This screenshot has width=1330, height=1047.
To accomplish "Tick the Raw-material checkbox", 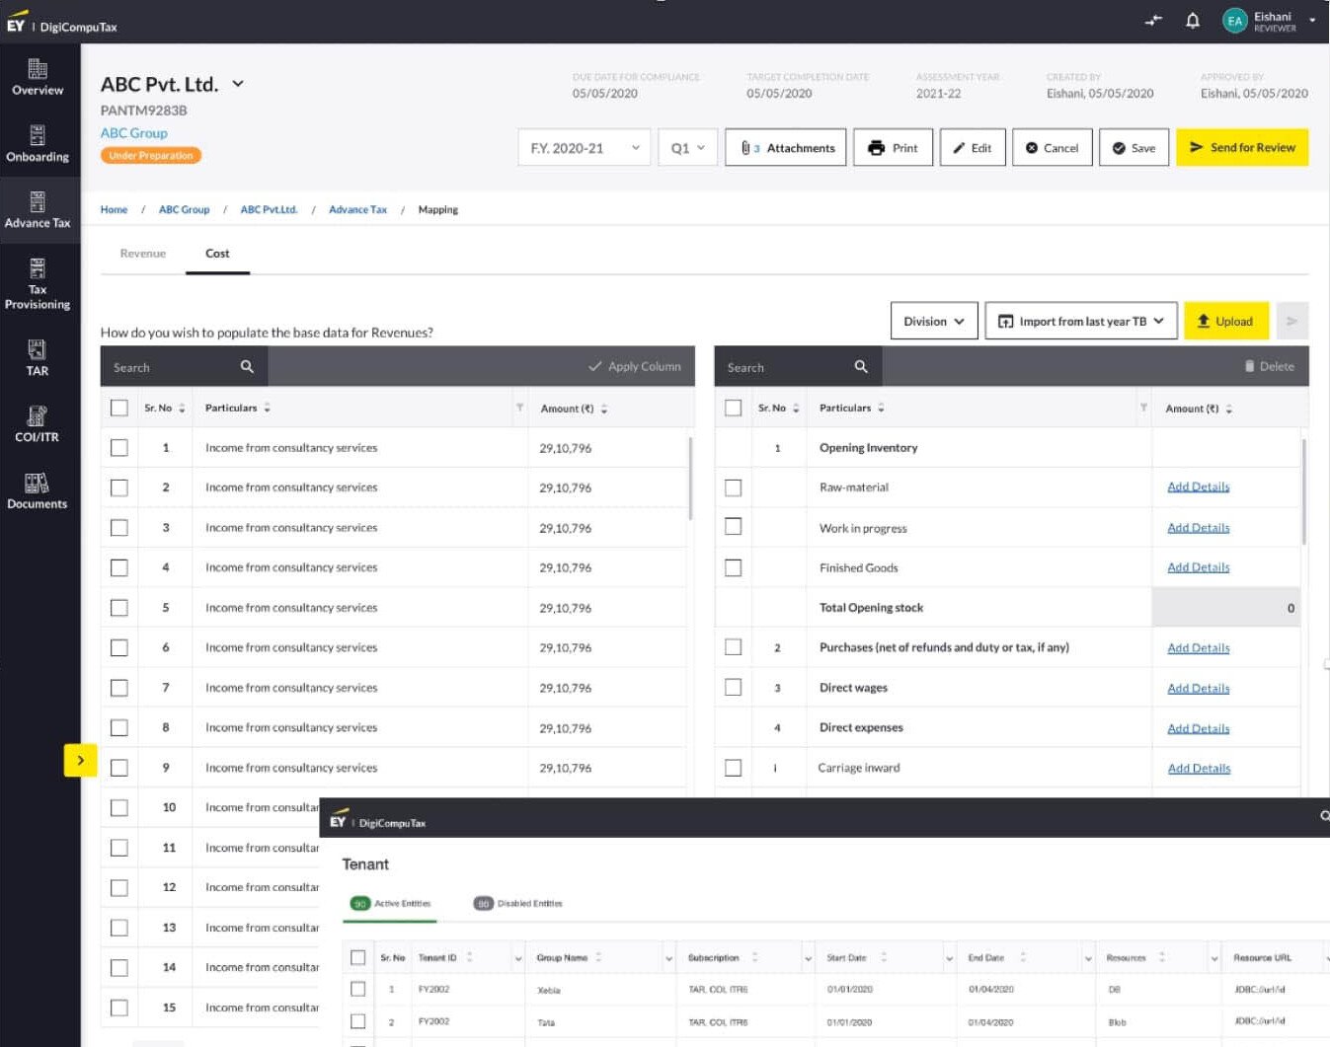I will pos(733,487).
